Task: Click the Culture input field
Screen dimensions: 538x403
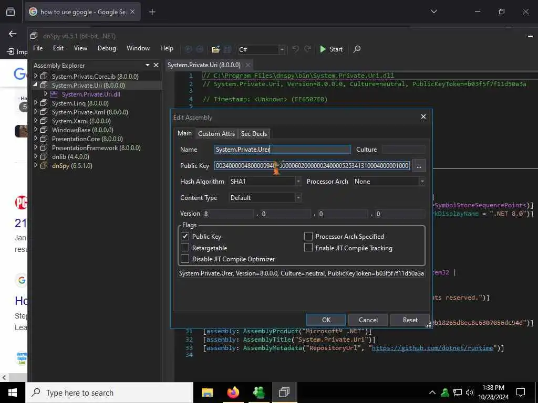Action: (403, 150)
